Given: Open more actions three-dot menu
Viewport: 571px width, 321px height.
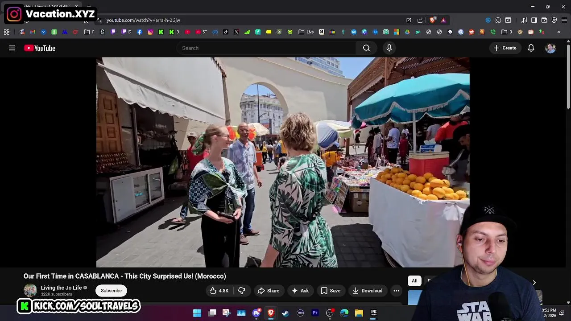Looking at the screenshot, I should (396, 291).
